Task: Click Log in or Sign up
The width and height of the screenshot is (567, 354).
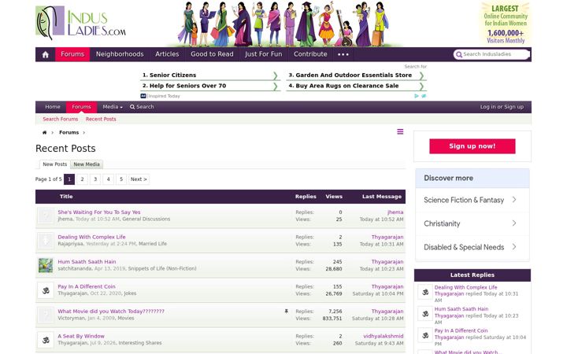Action: (x=502, y=107)
